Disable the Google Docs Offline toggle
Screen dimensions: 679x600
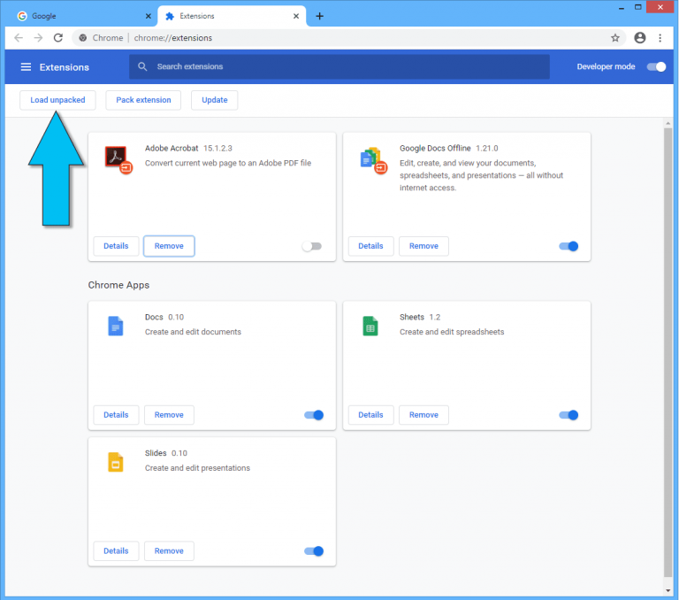click(568, 246)
